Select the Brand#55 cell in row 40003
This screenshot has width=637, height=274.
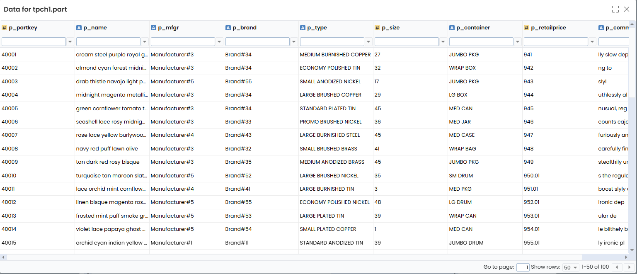click(261, 81)
